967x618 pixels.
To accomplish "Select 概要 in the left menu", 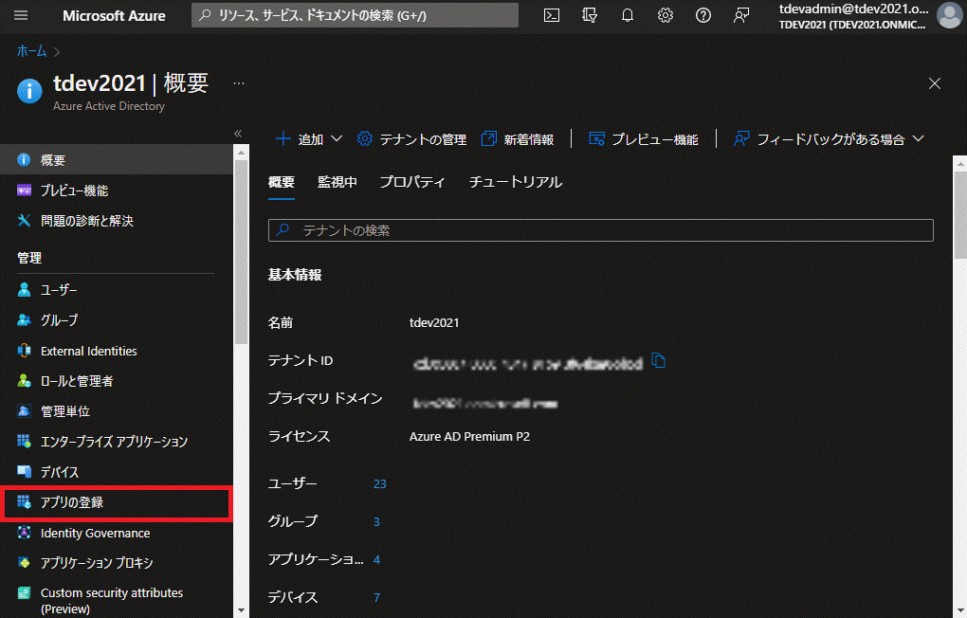I will tap(117, 160).
